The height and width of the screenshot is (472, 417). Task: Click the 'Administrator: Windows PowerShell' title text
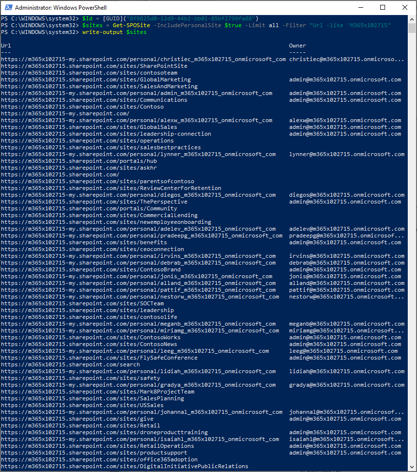[61, 8]
